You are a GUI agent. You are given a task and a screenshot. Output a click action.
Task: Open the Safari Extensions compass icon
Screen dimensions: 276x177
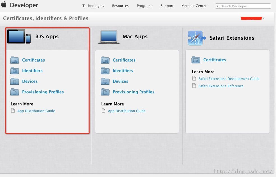coord(197,38)
